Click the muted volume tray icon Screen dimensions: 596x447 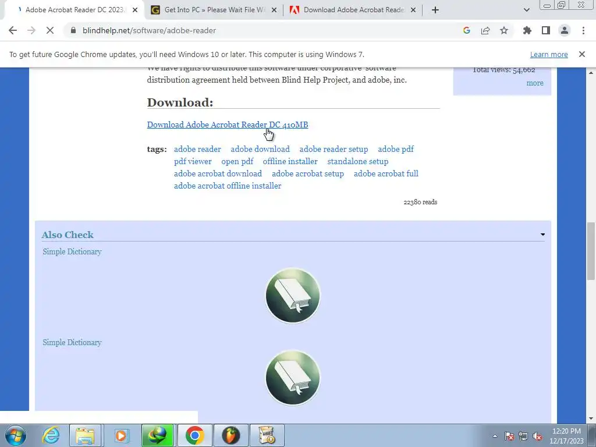click(x=537, y=436)
